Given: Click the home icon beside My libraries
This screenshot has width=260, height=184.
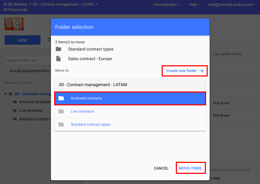Looking at the screenshot, I should (x=5, y=5).
